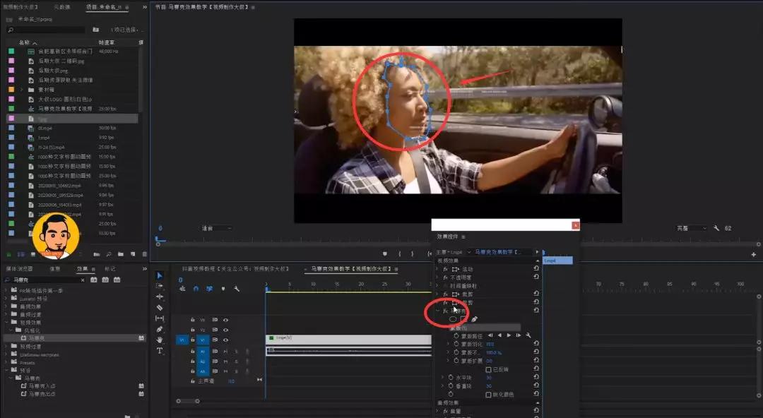
Task: Select the Selection arrow tool
Action: click(x=160, y=275)
